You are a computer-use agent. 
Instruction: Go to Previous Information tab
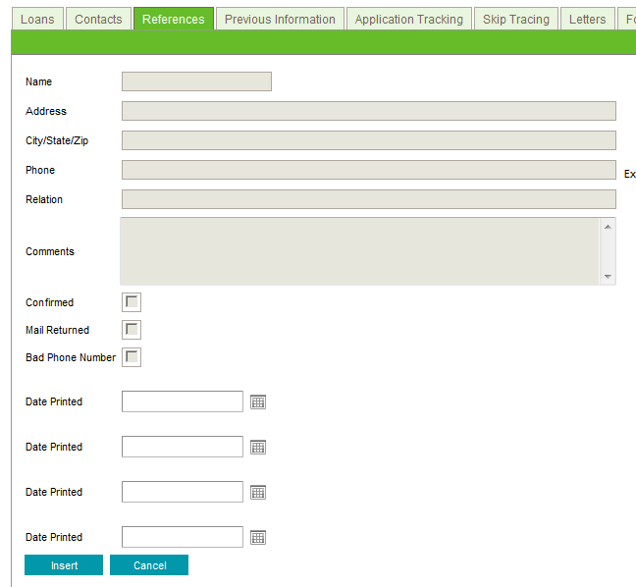coord(280,19)
